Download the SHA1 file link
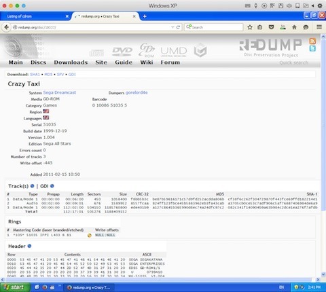Viewport: 326px width, 292px height. (35, 75)
